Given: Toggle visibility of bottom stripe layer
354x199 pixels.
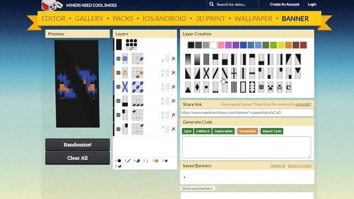Looking at the screenshot, I should coord(118,101).
